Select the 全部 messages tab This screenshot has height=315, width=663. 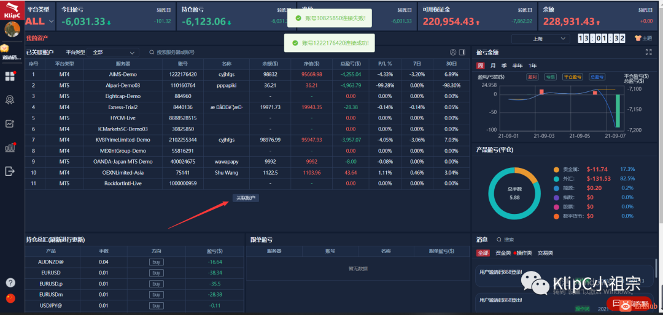[483, 253]
